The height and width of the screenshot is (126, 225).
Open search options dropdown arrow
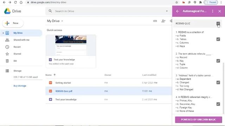167,11
